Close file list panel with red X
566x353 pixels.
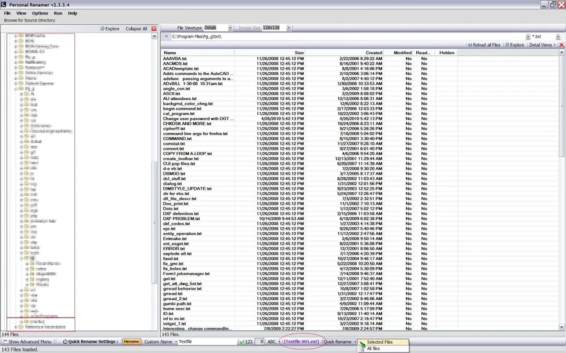[x=561, y=45]
